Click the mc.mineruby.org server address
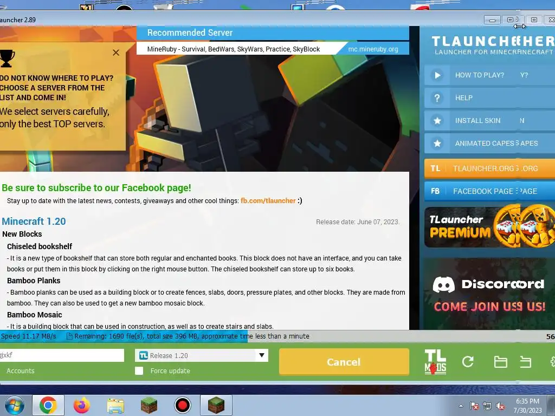Viewport: 555px width, 416px height. pyautogui.click(x=373, y=49)
